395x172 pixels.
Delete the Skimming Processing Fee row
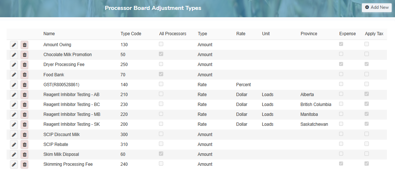point(25,164)
